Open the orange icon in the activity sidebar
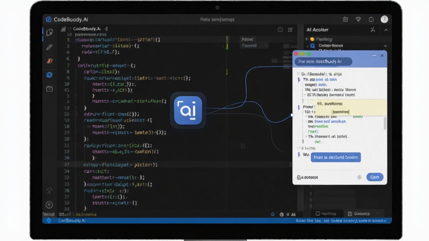The image size is (429, 241). 49,61
